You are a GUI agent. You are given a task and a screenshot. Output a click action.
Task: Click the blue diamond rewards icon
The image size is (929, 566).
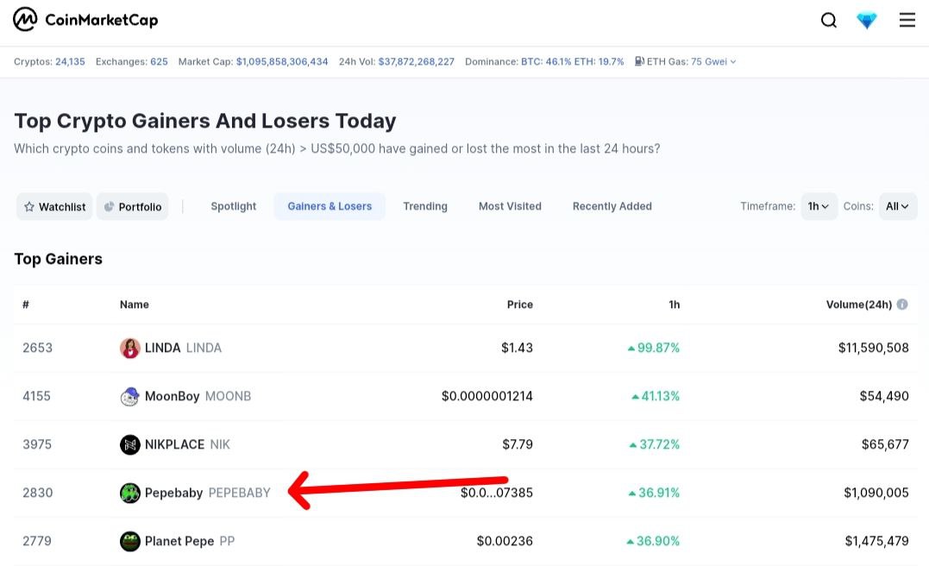[866, 21]
